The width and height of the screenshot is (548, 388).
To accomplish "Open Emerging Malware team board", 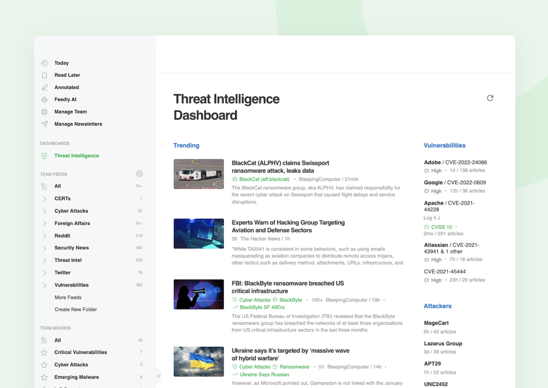I will tap(77, 377).
